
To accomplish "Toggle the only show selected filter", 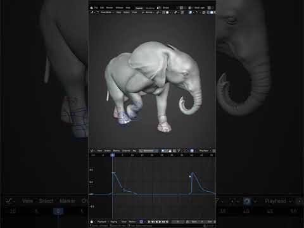I will click(x=163, y=151).
